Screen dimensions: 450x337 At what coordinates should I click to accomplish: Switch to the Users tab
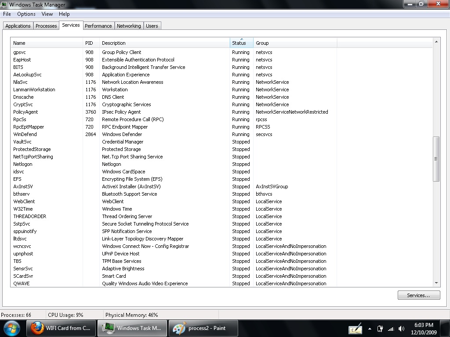[152, 26]
